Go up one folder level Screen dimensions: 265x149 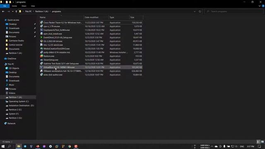click(16, 12)
